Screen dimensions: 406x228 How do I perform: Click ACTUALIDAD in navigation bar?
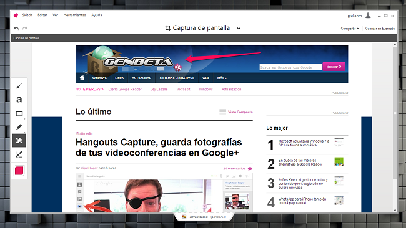pyautogui.click(x=141, y=78)
